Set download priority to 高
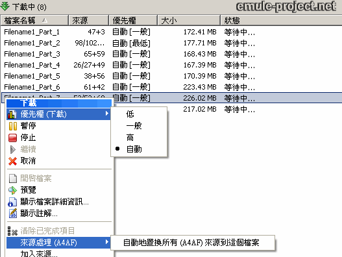This screenshot has width=342, height=257. 130,138
